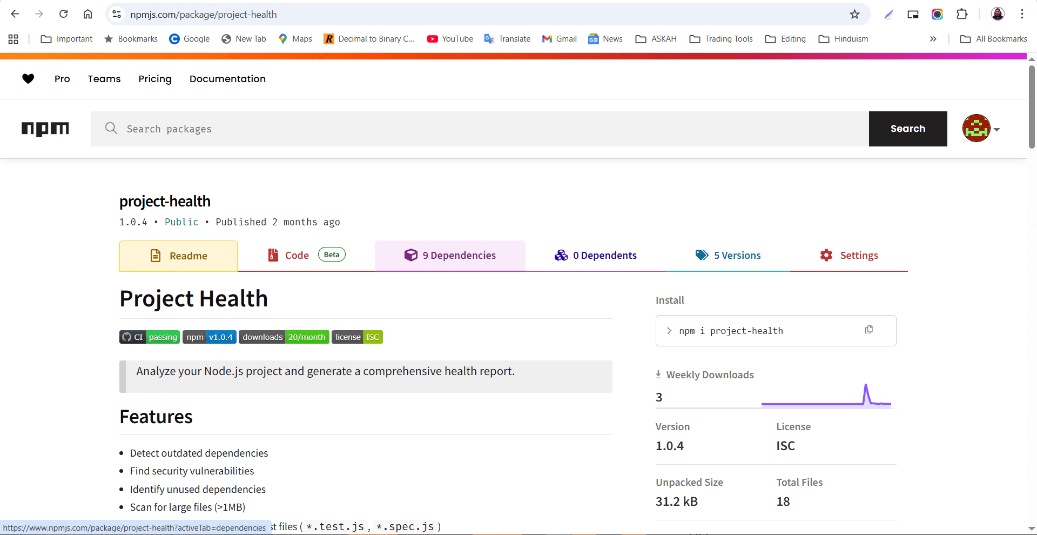1037x535 pixels.
Task: Open the Documentation link
Action: 227,79
